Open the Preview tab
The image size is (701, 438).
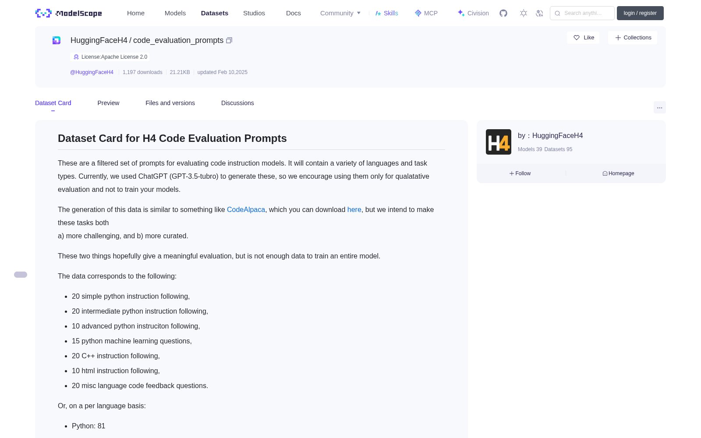click(x=108, y=103)
